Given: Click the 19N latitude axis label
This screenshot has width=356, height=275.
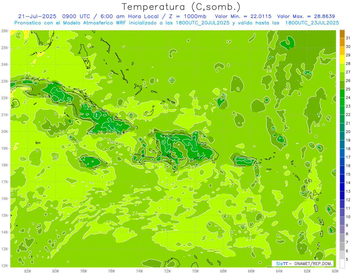Looking at the screenshot, I should click(x=4, y=148).
